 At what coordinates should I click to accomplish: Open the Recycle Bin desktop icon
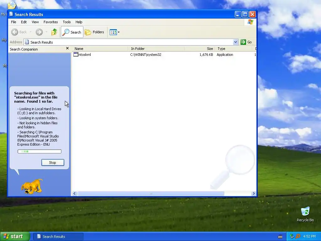coord(305,214)
